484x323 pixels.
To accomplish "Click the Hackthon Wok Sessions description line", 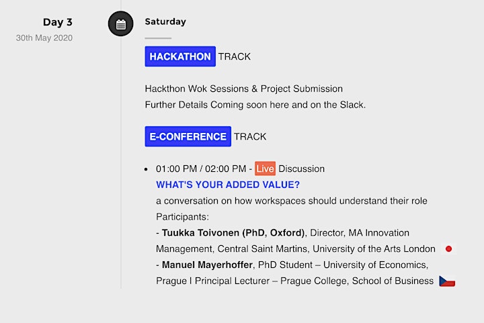I will [x=244, y=89].
